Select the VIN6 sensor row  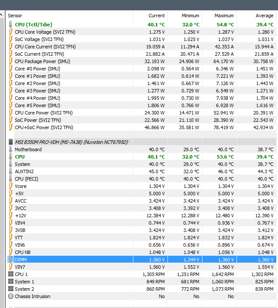(x=142, y=245)
